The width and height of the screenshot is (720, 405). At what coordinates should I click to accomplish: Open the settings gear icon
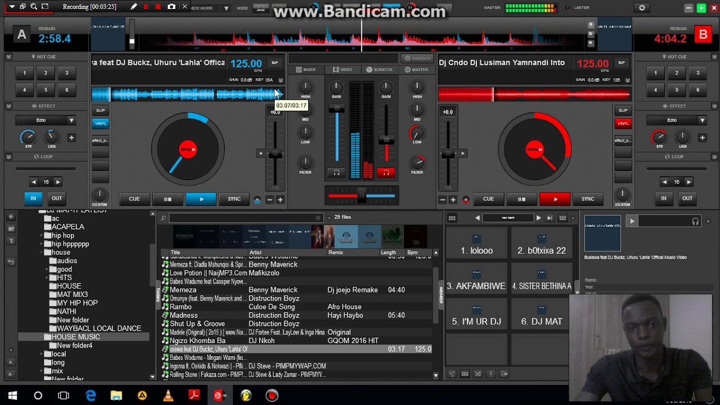642,8
